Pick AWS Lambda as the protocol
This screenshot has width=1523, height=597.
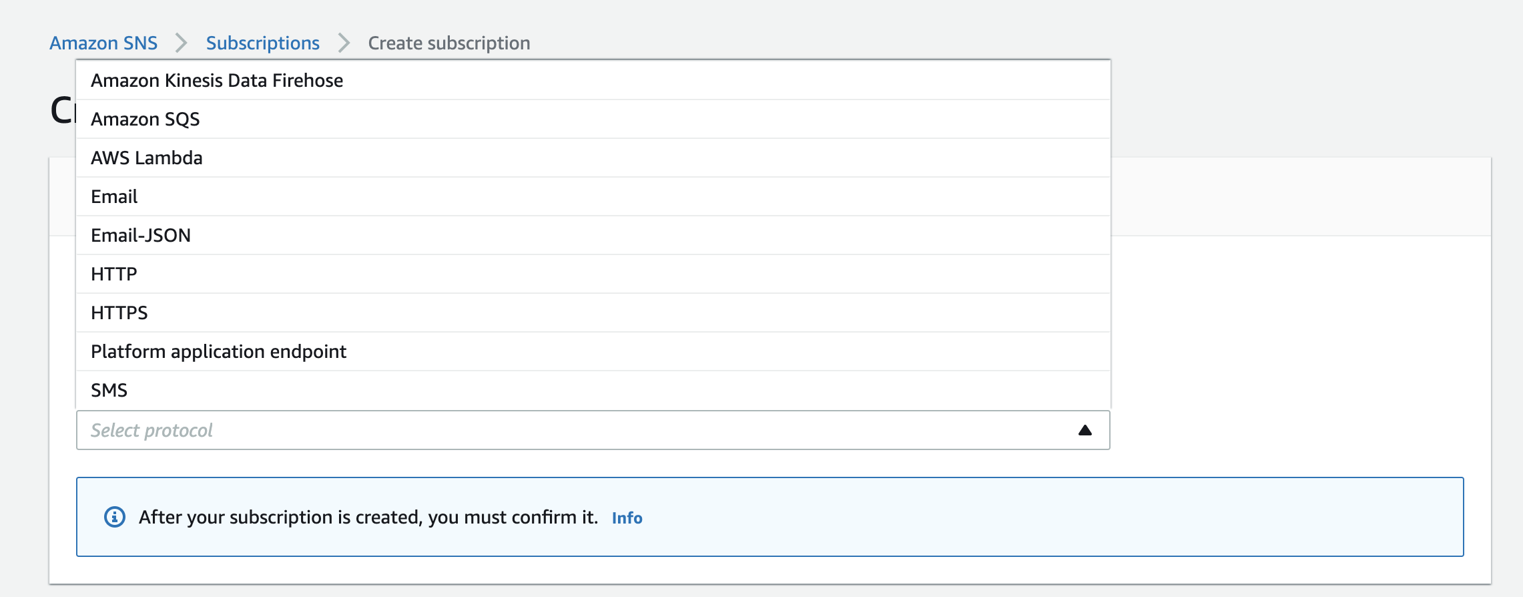147,158
